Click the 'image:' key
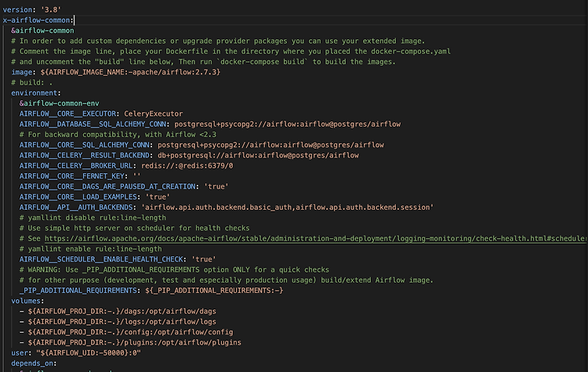The height and width of the screenshot is (372, 588). [24, 72]
